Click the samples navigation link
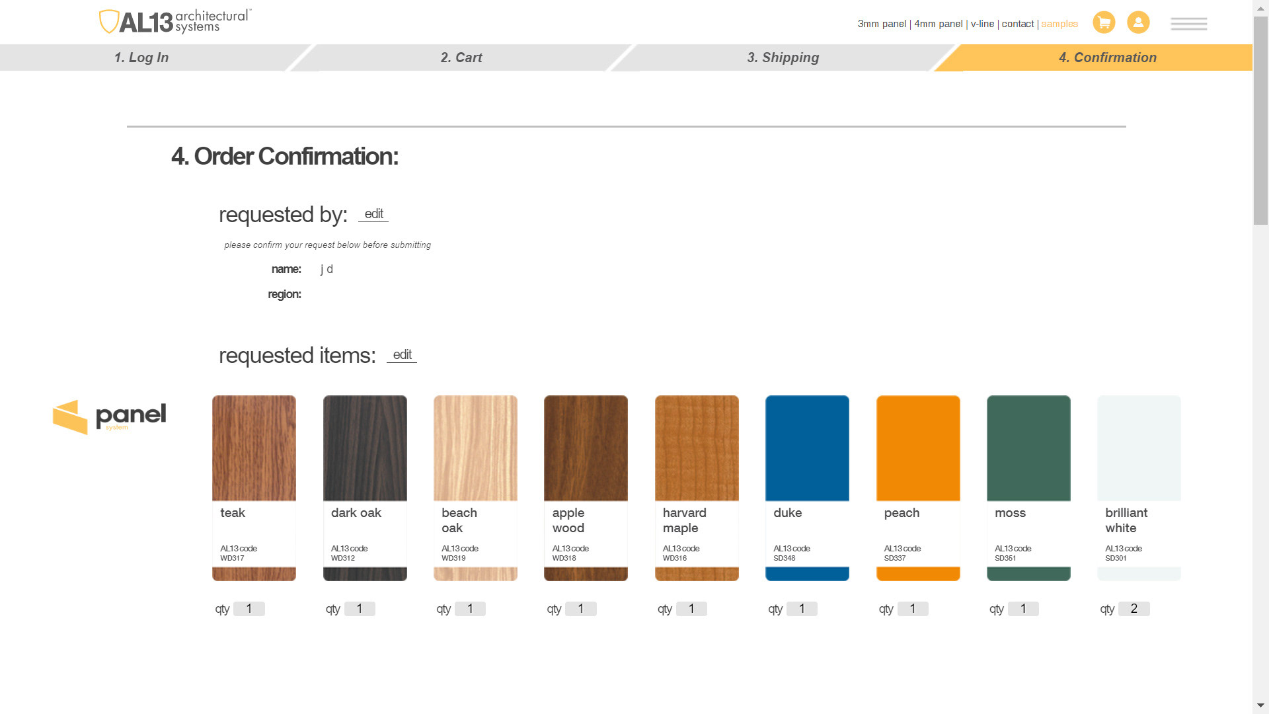 pyautogui.click(x=1059, y=24)
